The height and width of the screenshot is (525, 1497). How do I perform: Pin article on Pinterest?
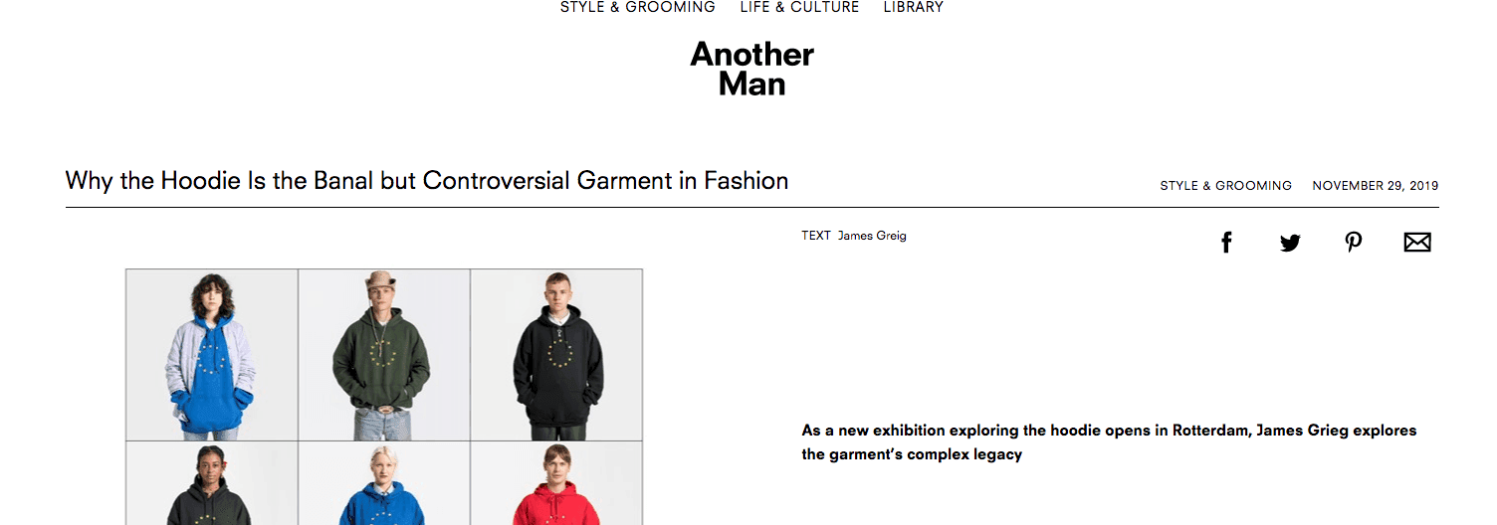[x=1354, y=243]
